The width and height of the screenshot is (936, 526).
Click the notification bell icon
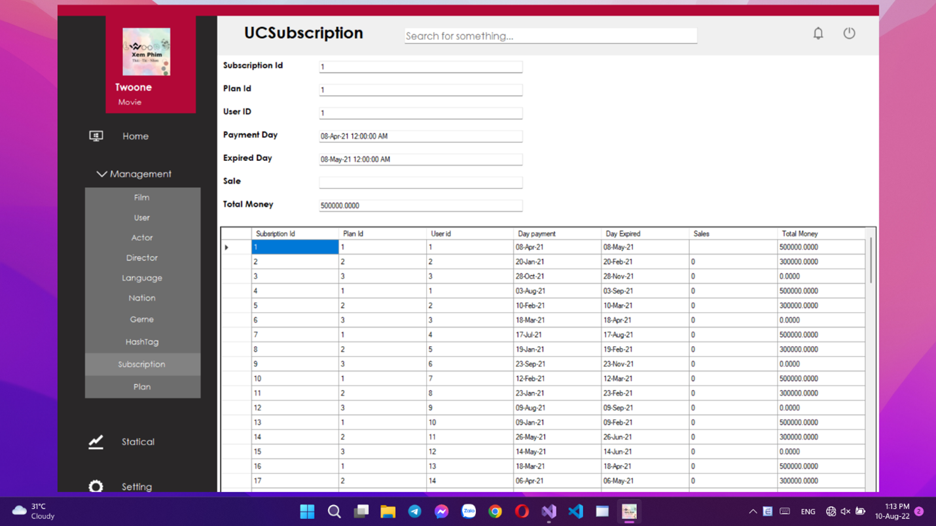(818, 33)
